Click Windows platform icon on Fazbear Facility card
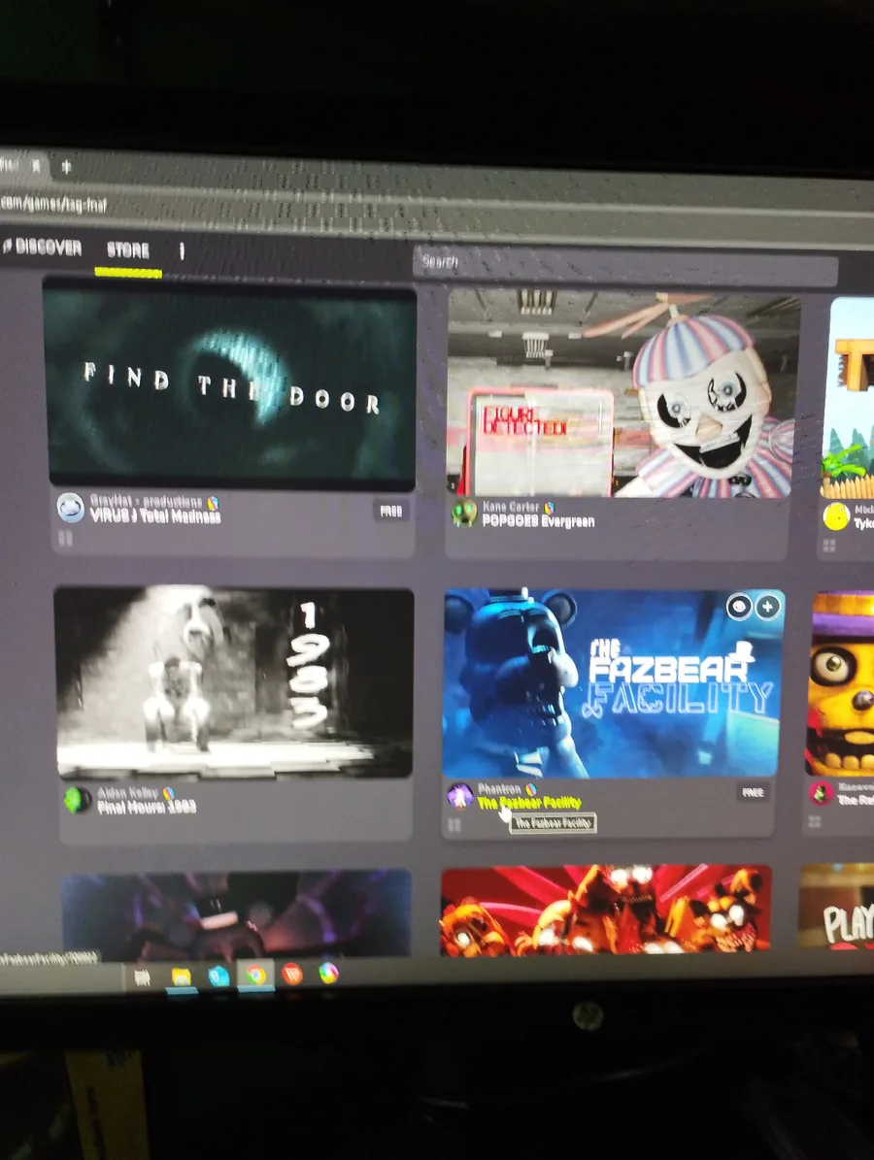This screenshot has height=1160, width=874. pyautogui.click(x=454, y=824)
